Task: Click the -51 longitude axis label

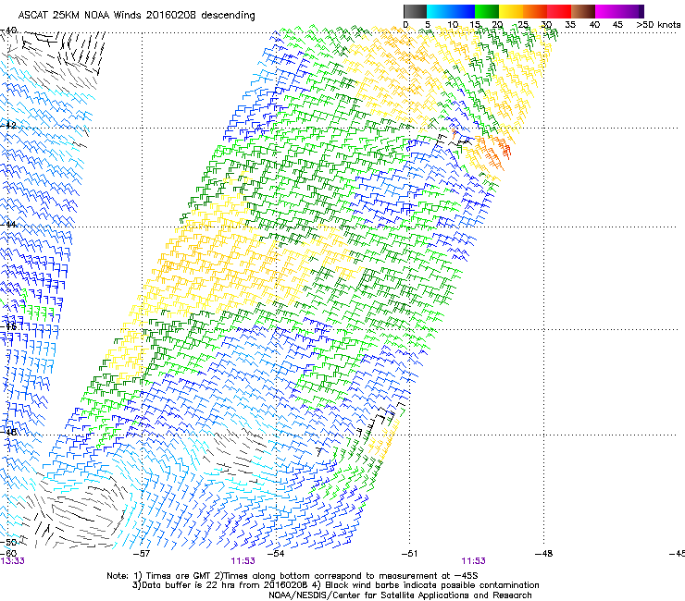Action: [409, 554]
